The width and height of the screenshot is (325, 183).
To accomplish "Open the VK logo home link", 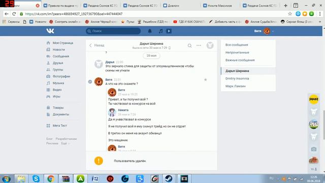I will click(x=50, y=31).
